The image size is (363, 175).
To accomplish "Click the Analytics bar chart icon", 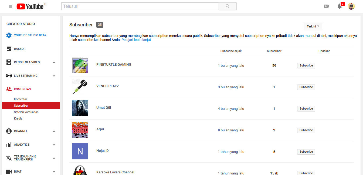I will 9,145.
